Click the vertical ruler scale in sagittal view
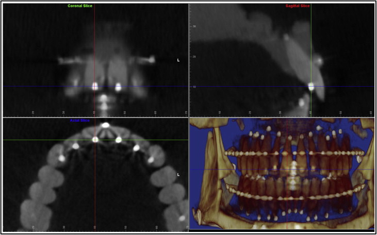 pos(194,57)
